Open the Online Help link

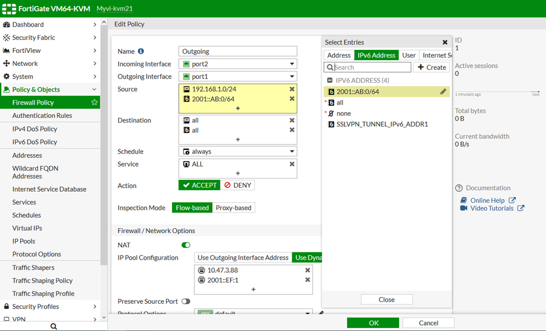(x=487, y=200)
